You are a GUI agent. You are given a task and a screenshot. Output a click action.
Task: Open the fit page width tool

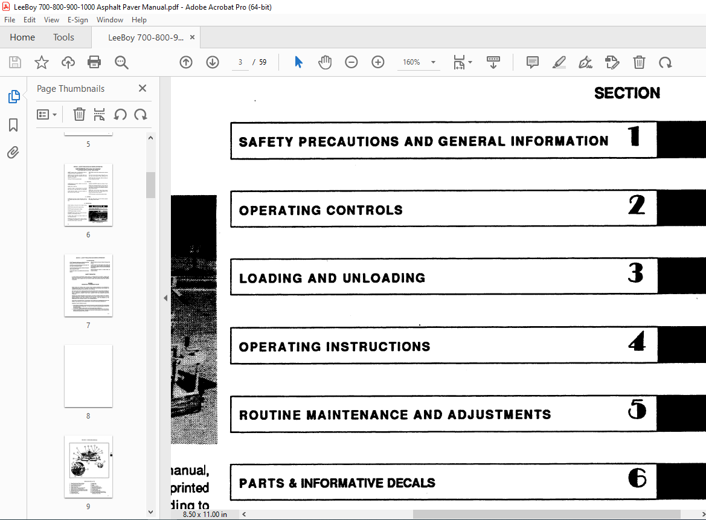459,62
